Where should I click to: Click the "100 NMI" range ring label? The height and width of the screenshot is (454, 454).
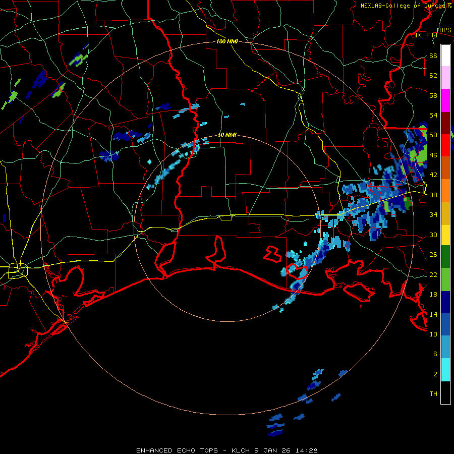[227, 42]
